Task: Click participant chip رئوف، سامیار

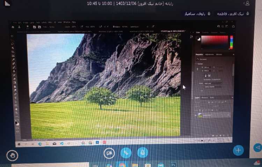Action: pyautogui.click(x=197, y=14)
